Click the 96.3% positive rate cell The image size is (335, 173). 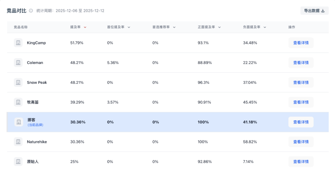(x=203, y=82)
